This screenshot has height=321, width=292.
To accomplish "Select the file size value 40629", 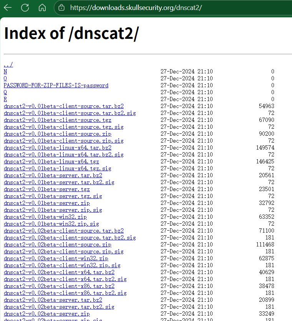I will pyautogui.click(x=266, y=272).
